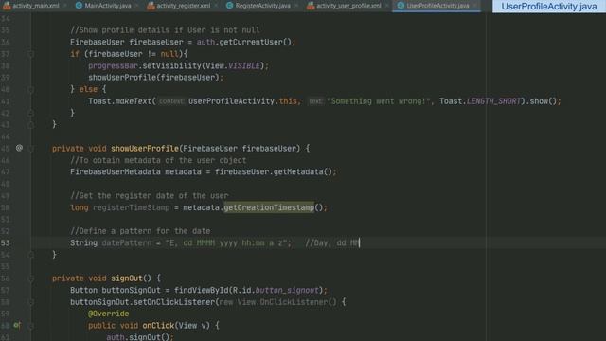Click the XML file icon on activity_user_profile.xml tab
Viewport: 606px width, 341px height.
pos(311,6)
